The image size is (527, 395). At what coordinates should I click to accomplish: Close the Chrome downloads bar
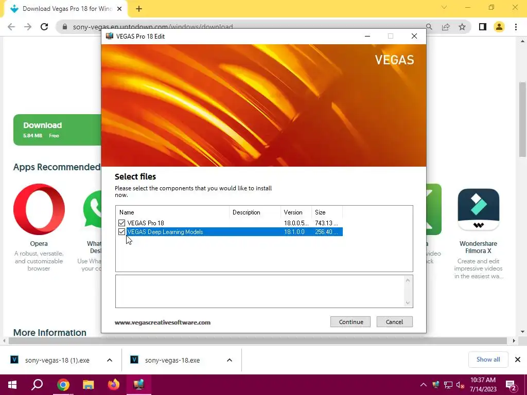click(x=518, y=360)
